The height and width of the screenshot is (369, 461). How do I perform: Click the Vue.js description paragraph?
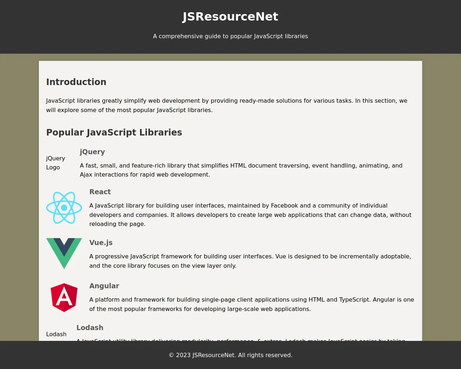click(x=250, y=261)
